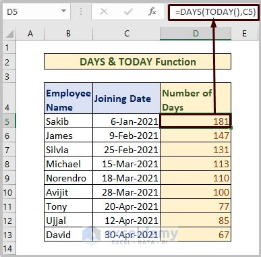
Task: Select column E header
Action: click(244, 34)
